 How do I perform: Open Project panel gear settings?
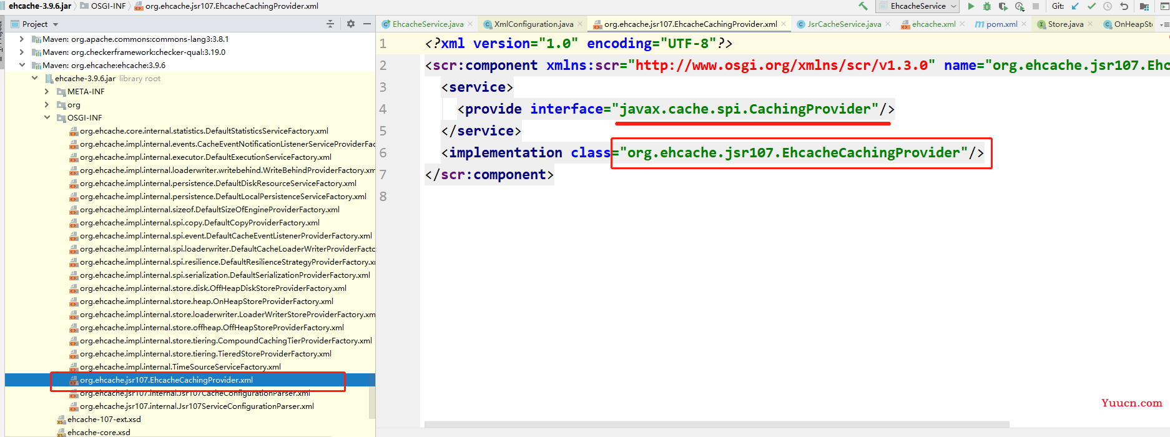click(x=351, y=24)
